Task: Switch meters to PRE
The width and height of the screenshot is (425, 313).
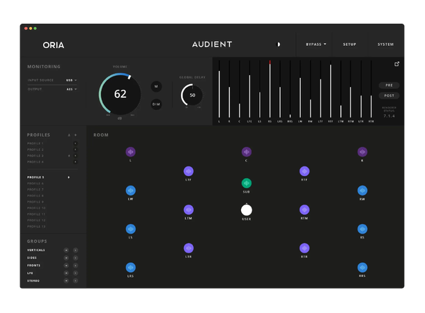Action: point(389,86)
